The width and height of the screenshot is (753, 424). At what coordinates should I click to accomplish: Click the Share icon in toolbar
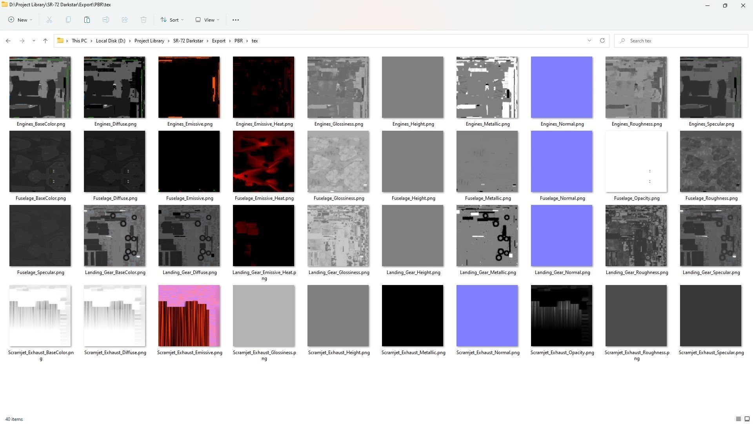(x=125, y=20)
